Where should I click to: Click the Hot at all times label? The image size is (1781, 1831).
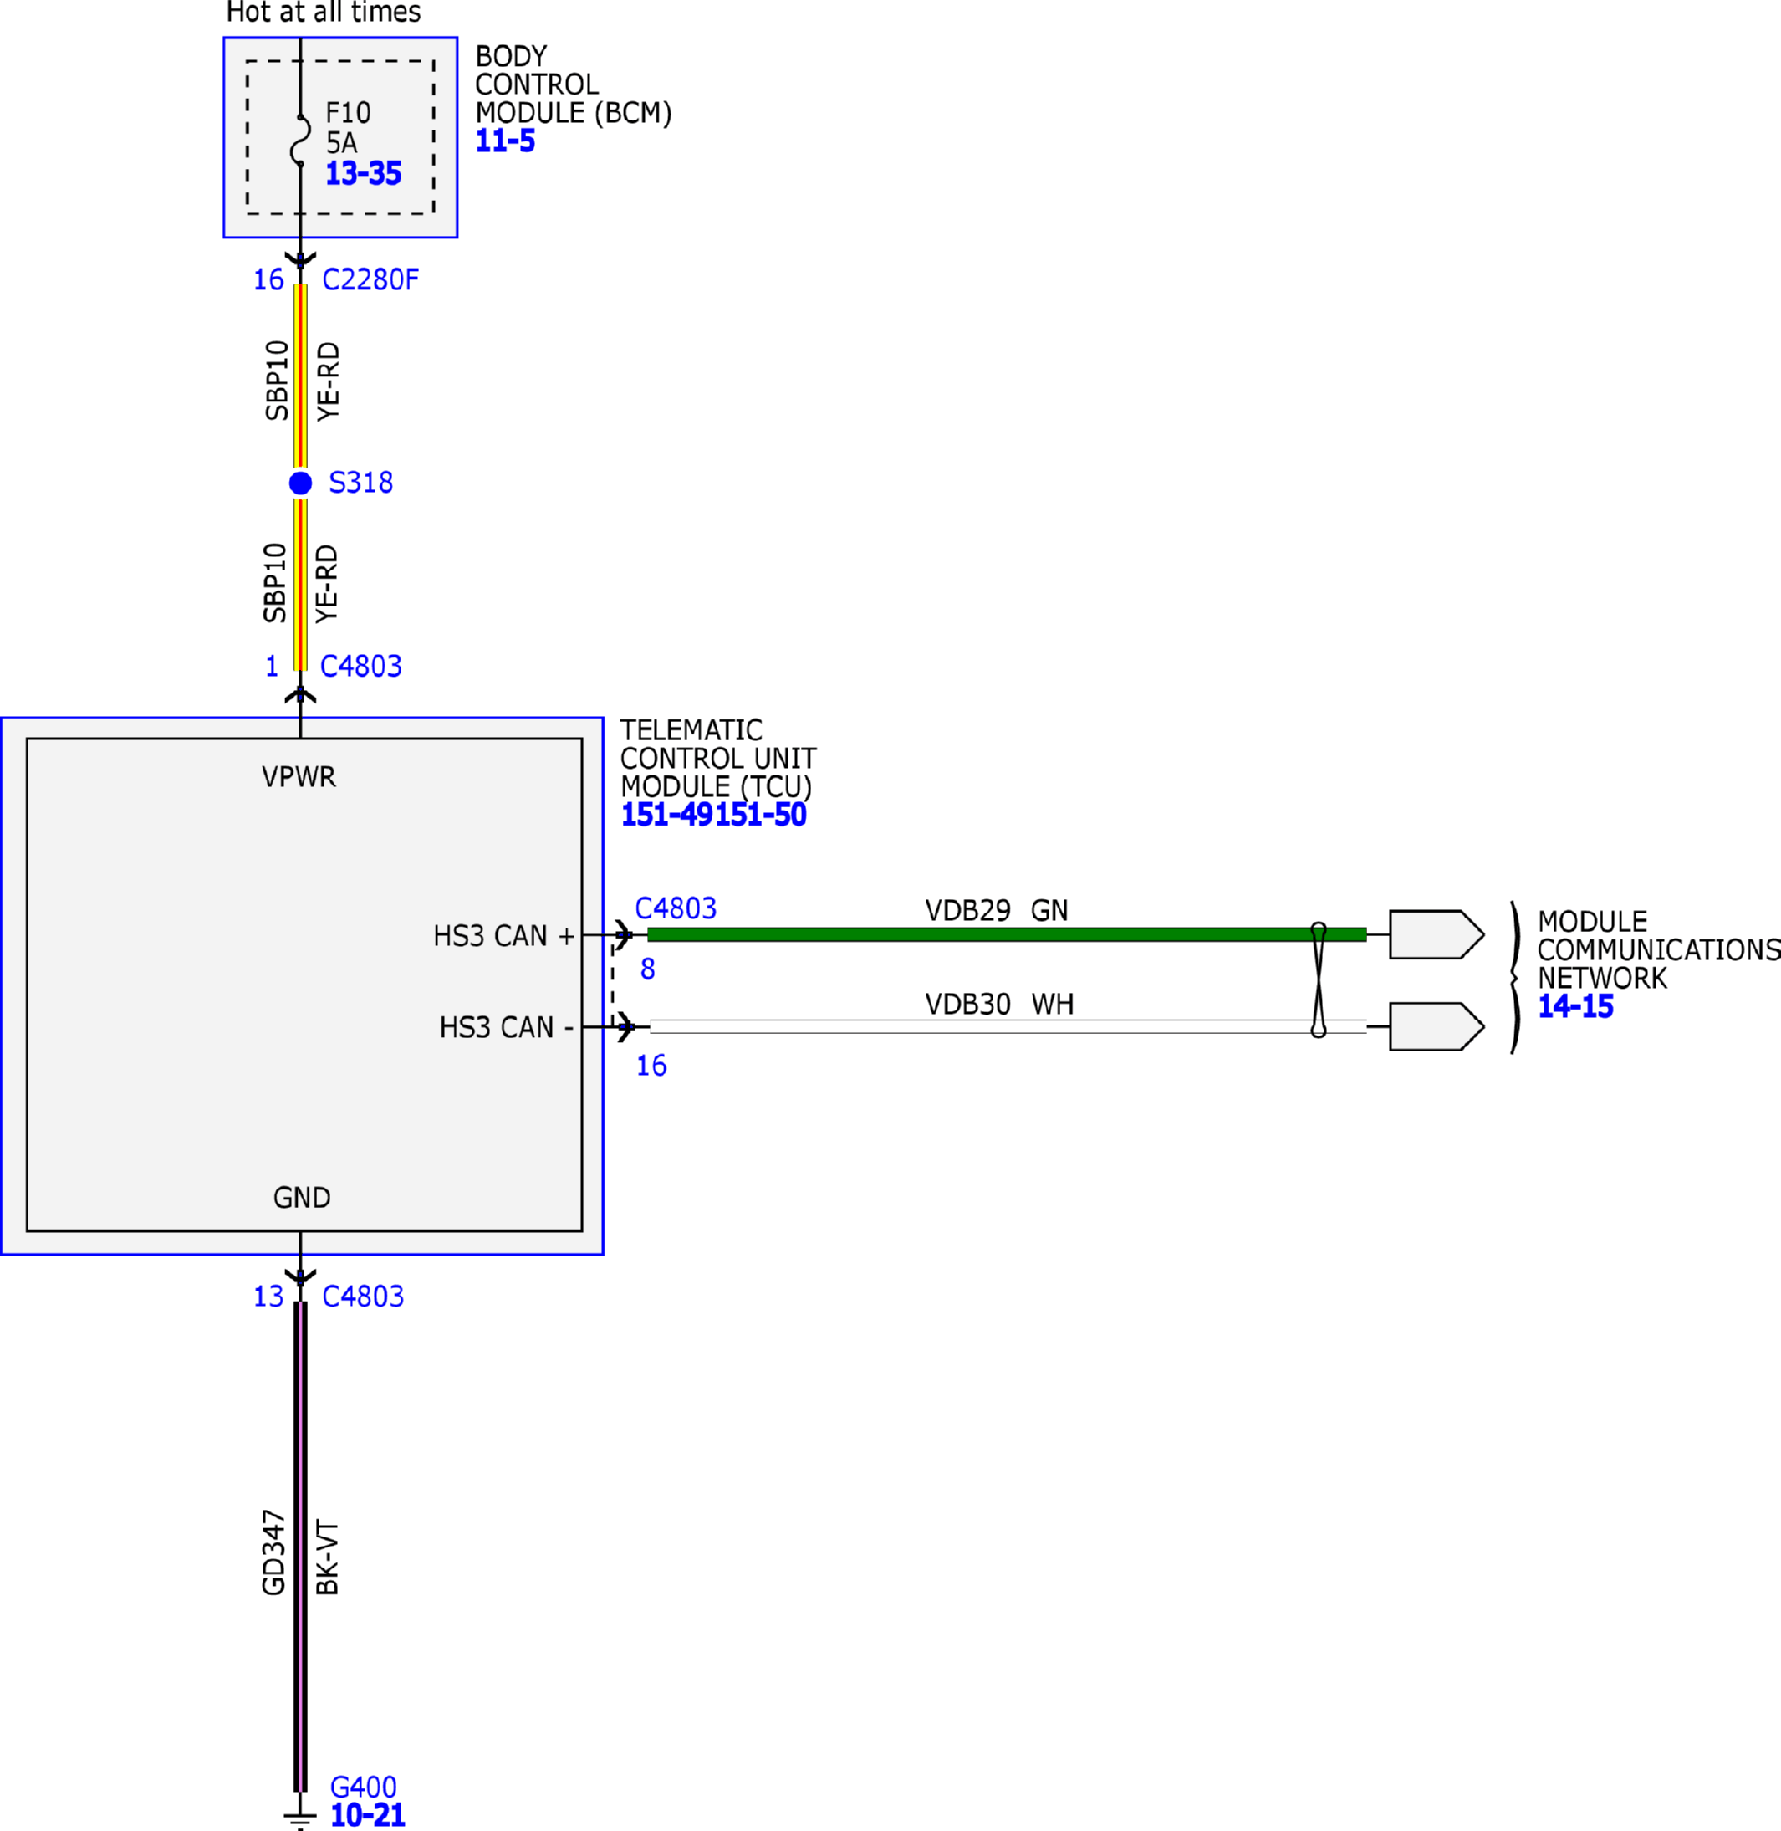(x=324, y=13)
